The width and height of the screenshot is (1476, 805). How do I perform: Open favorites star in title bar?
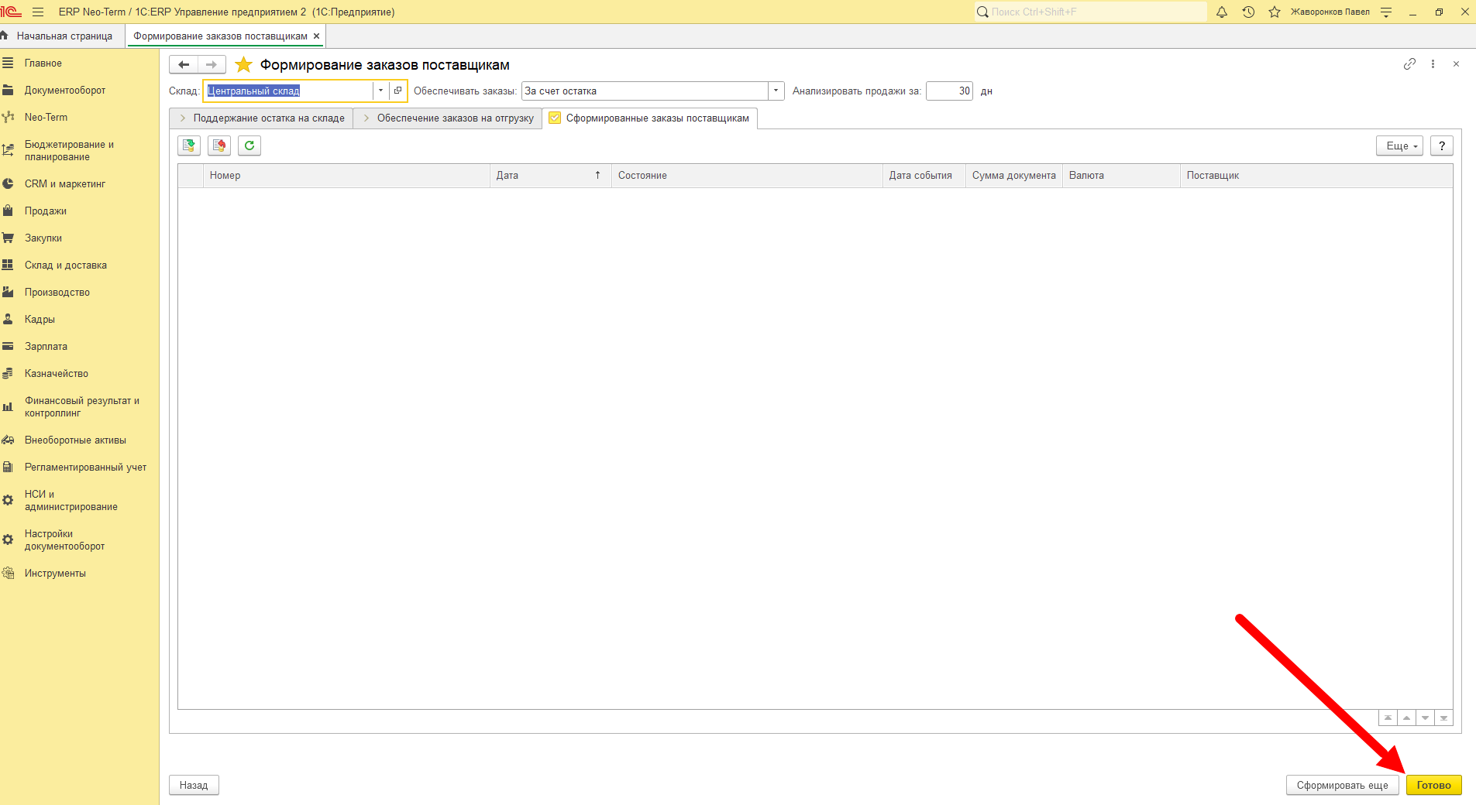click(1275, 12)
